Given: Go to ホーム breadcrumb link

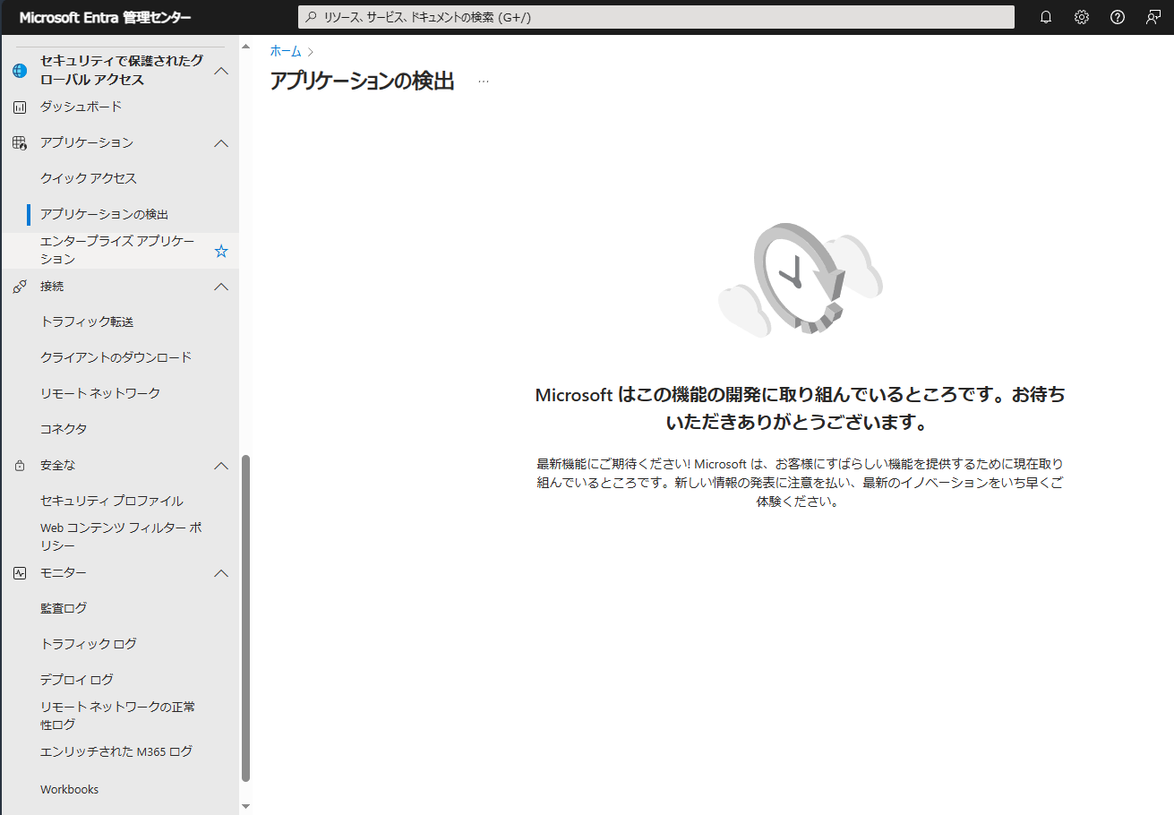Looking at the screenshot, I should pos(286,52).
